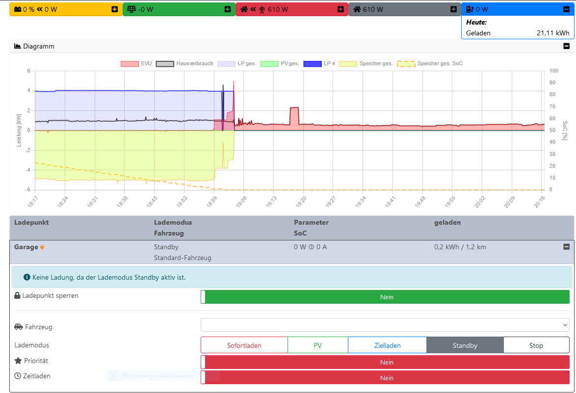Collapse the blue charge point card
This screenshot has height=393, width=576.
pos(566,9)
